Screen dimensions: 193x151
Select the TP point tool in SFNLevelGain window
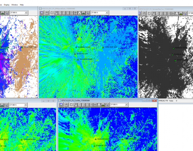[56, 13]
